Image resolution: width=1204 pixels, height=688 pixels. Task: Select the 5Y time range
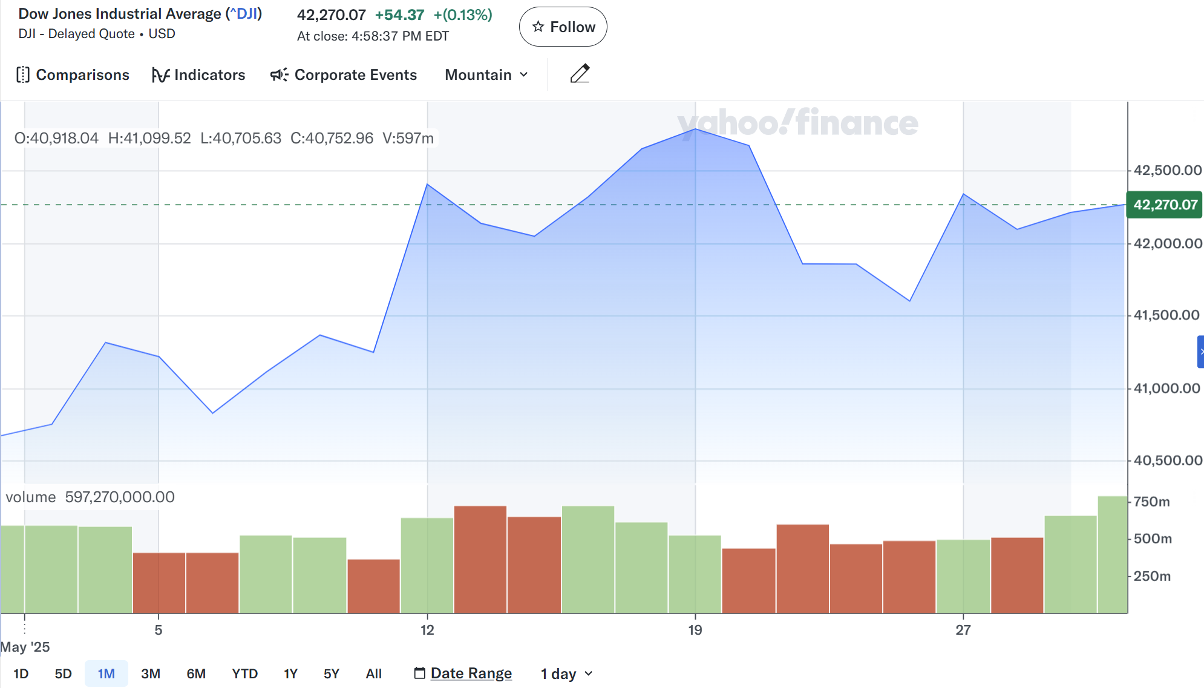tap(332, 673)
